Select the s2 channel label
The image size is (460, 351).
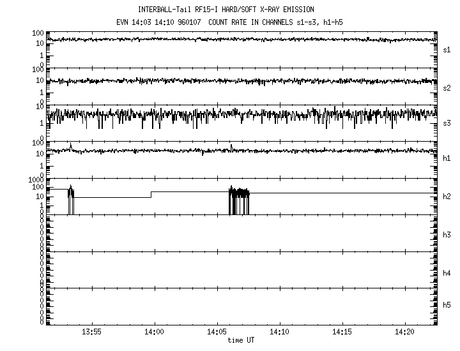pos(447,87)
